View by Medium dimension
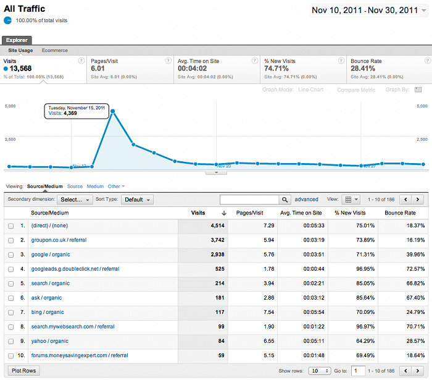The width and height of the screenshot is (432, 380). pyautogui.click(x=95, y=187)
